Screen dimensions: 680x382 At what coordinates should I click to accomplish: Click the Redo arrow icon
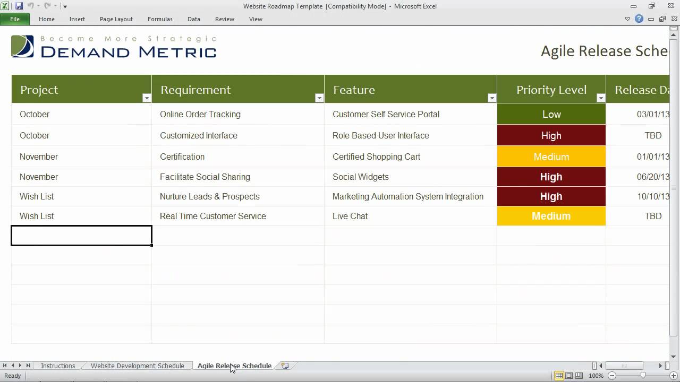pyautogui.click(x=47, y=6)
